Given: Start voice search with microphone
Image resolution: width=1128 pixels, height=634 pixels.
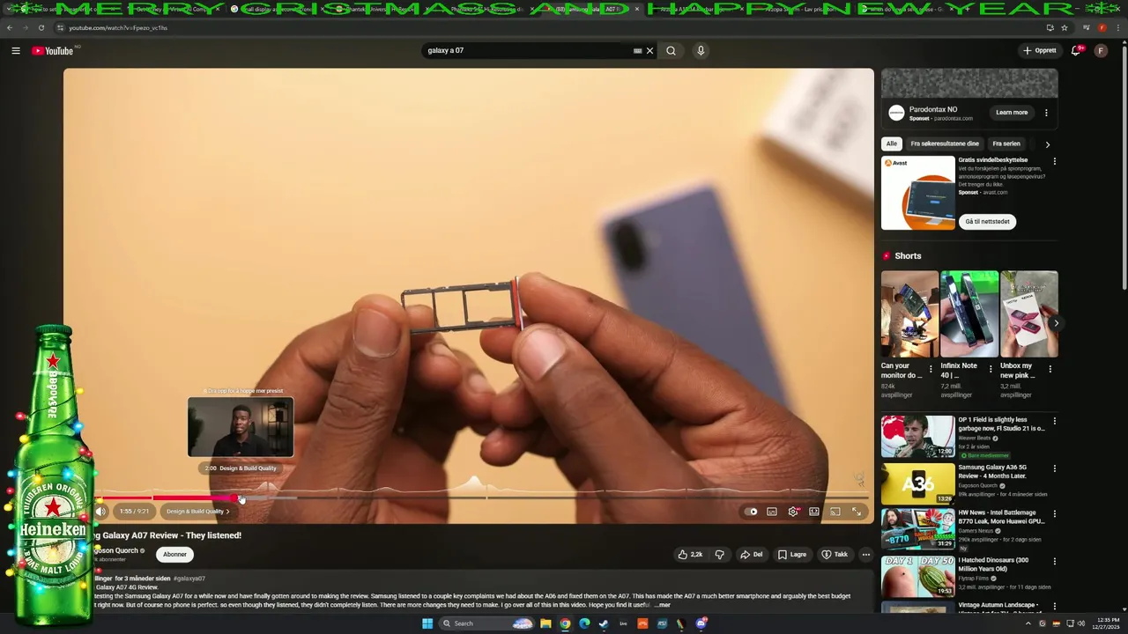Looking at the screenshot, I should [701, 51].
